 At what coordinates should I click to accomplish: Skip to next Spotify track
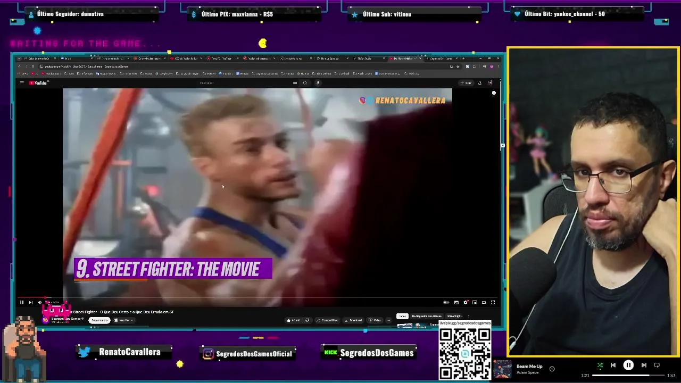point(644,365)
